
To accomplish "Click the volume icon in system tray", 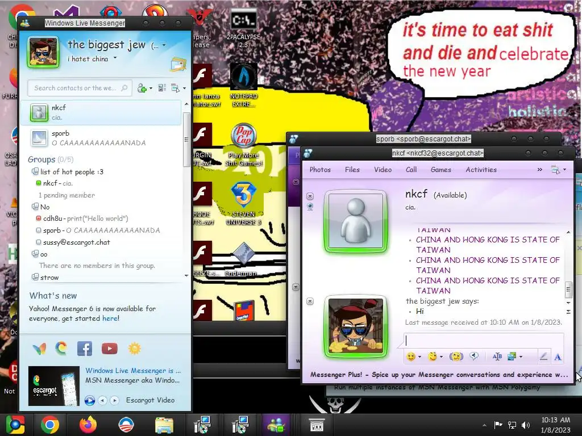I will point(526,425).
